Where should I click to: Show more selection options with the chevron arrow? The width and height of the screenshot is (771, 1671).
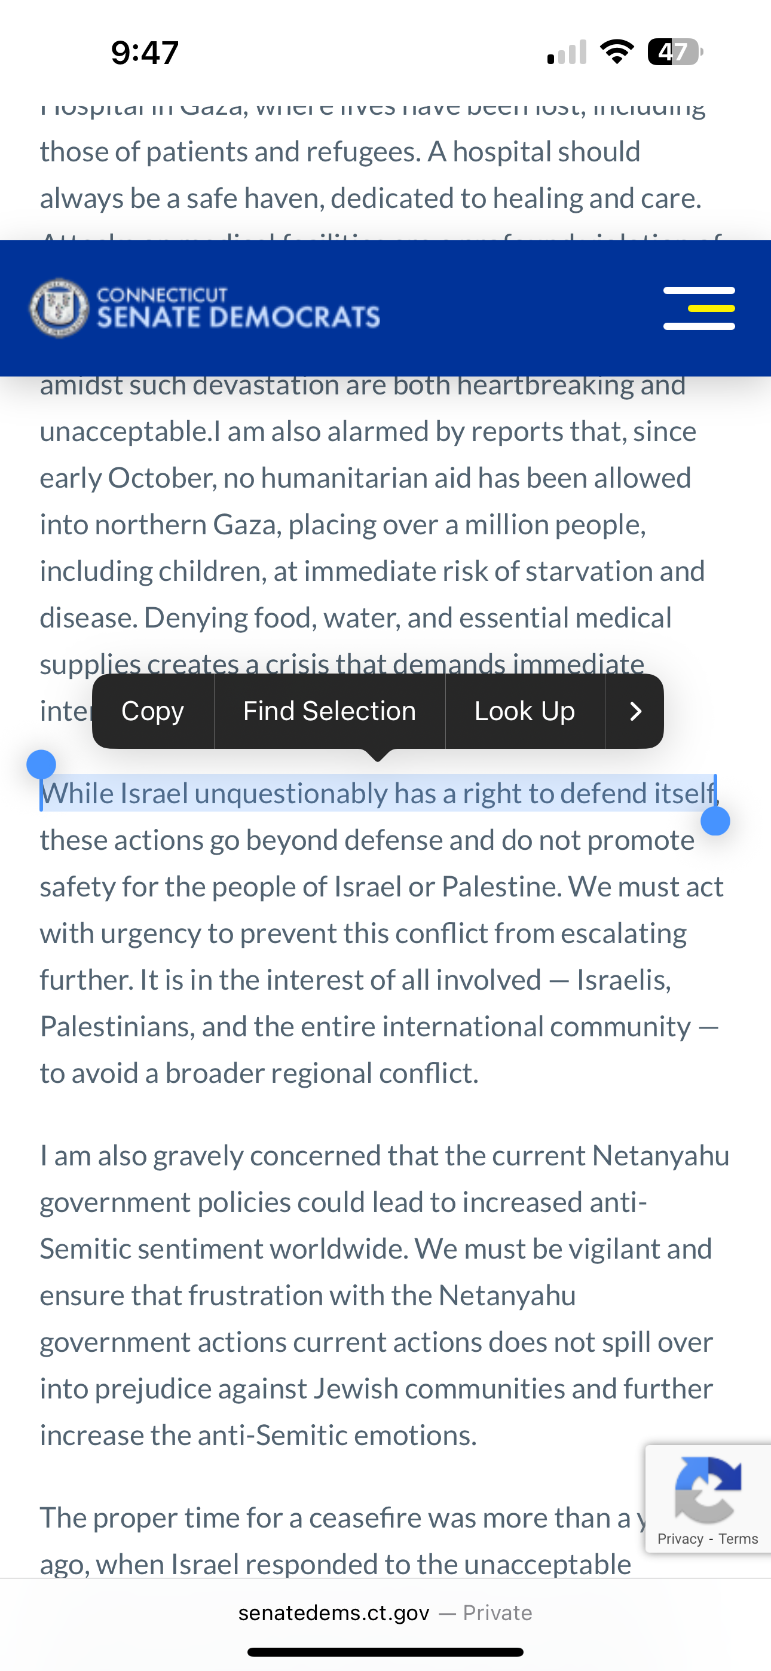[635, 711]
